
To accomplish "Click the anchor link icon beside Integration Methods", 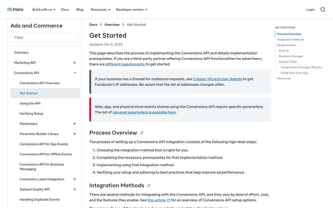I will coord(149,185).
